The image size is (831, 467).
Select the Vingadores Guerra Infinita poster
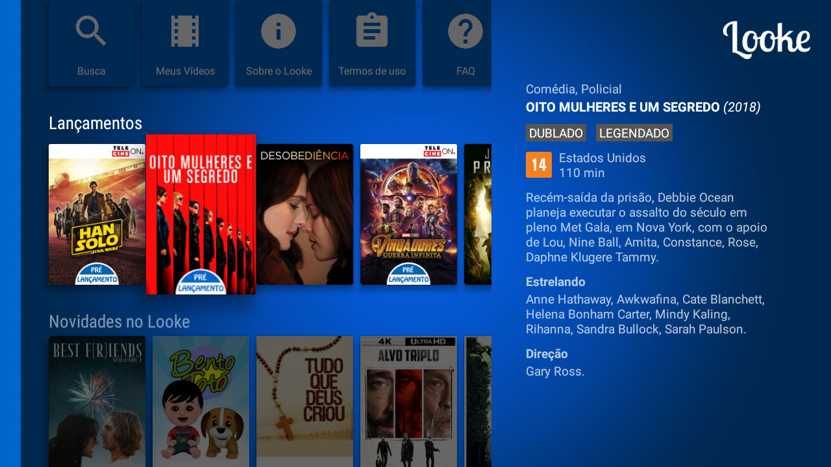click(x=408, y=214)
